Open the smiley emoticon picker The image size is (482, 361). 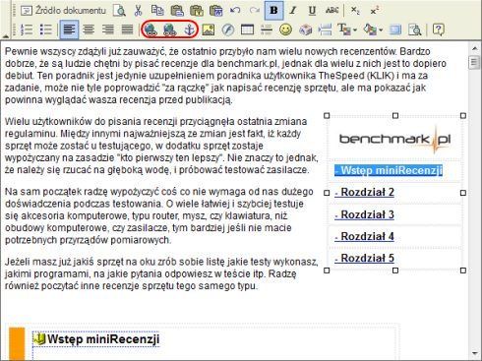tap(286, 30)
